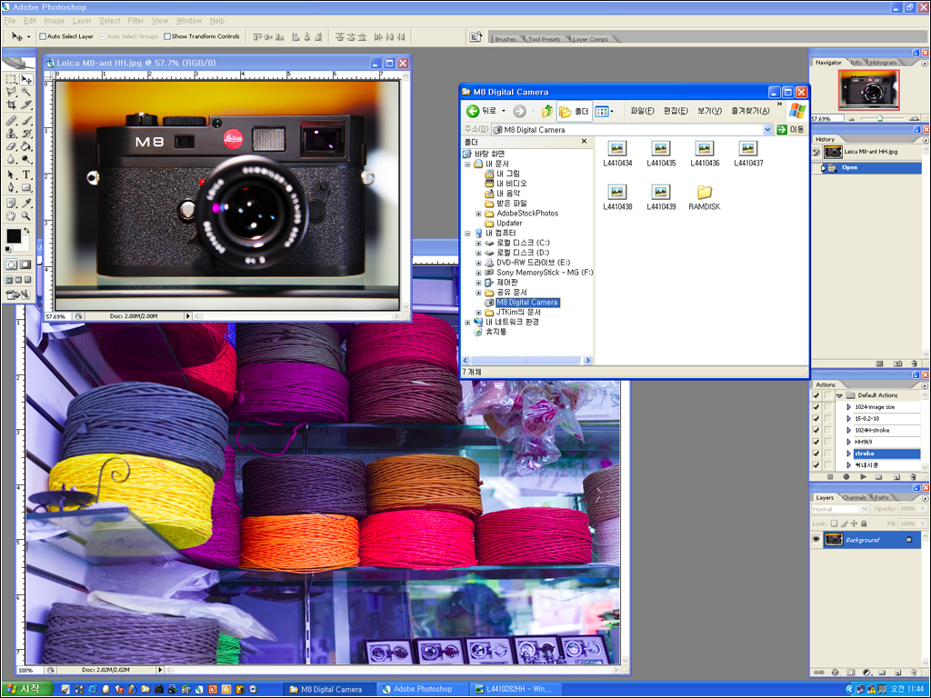931x698 pixels.
Task: Select the Type tool
Action: (26, 174)
